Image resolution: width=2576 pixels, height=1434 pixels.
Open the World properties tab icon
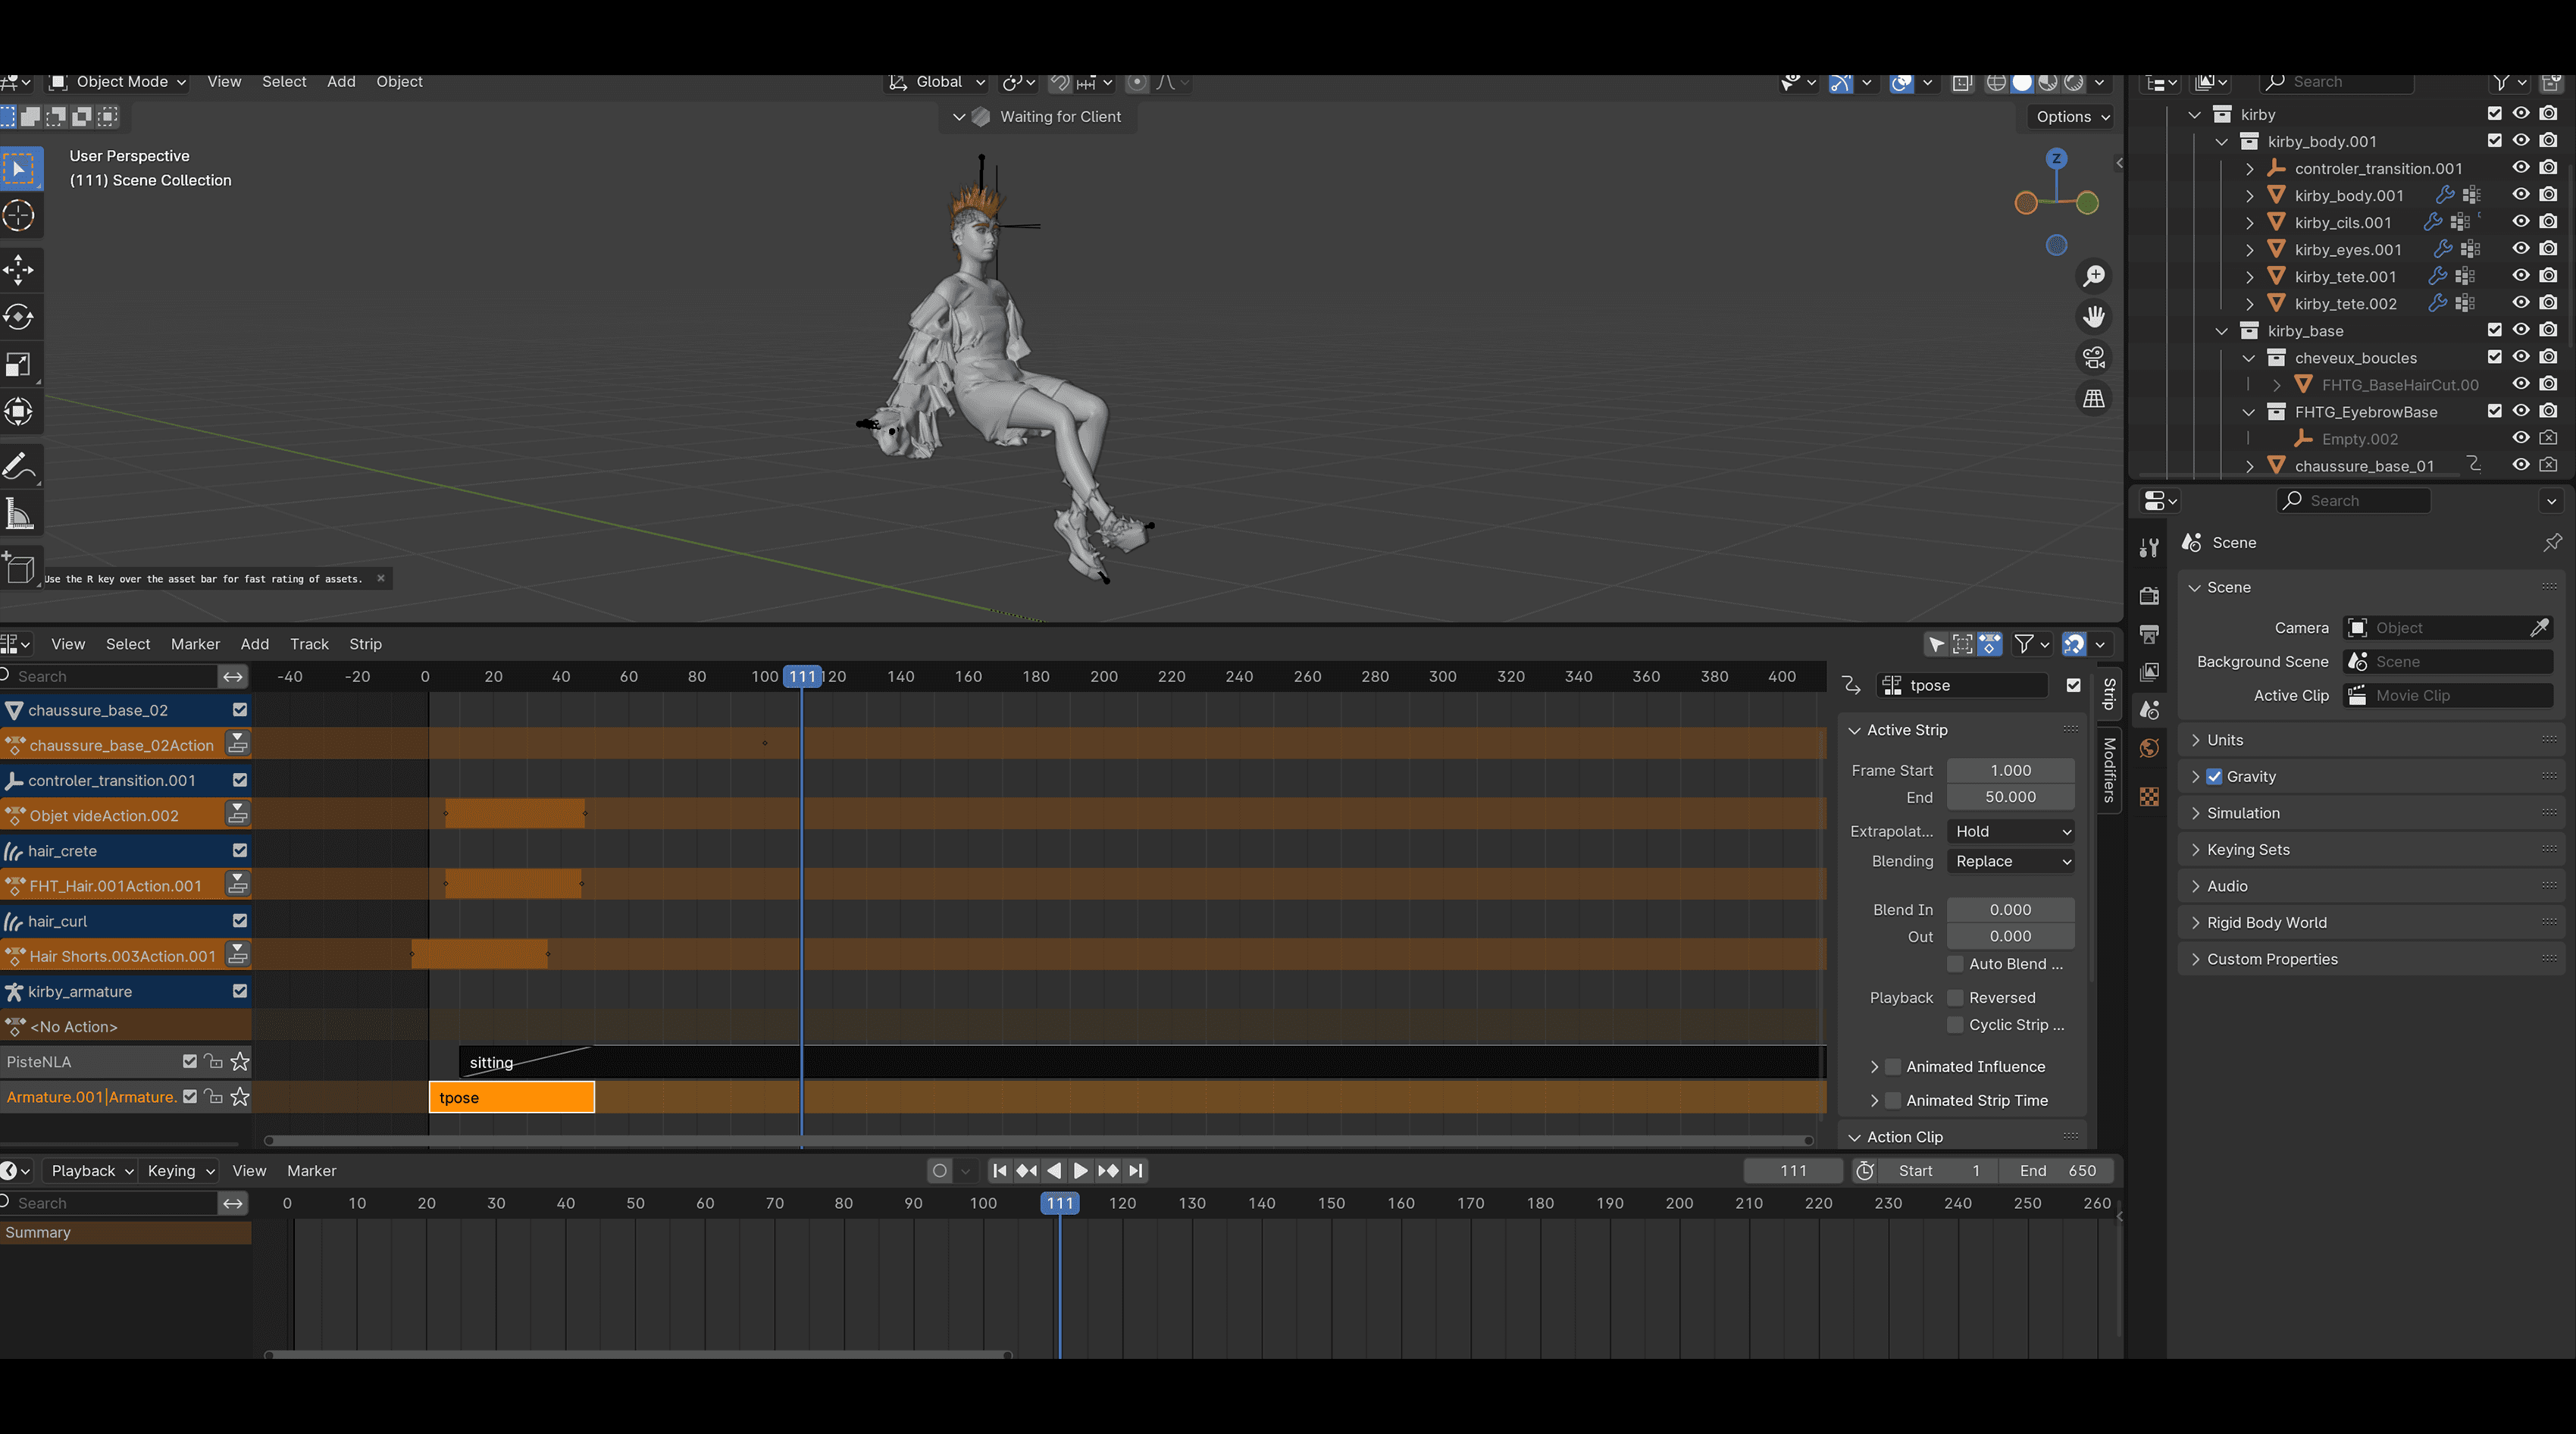[x=2149, y=748]
